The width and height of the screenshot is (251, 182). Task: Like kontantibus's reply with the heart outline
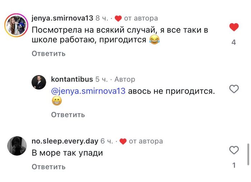click(x=234, y=89)
